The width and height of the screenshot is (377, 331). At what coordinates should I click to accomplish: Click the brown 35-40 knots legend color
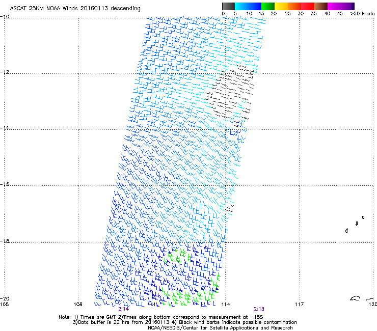pos(321,6)
